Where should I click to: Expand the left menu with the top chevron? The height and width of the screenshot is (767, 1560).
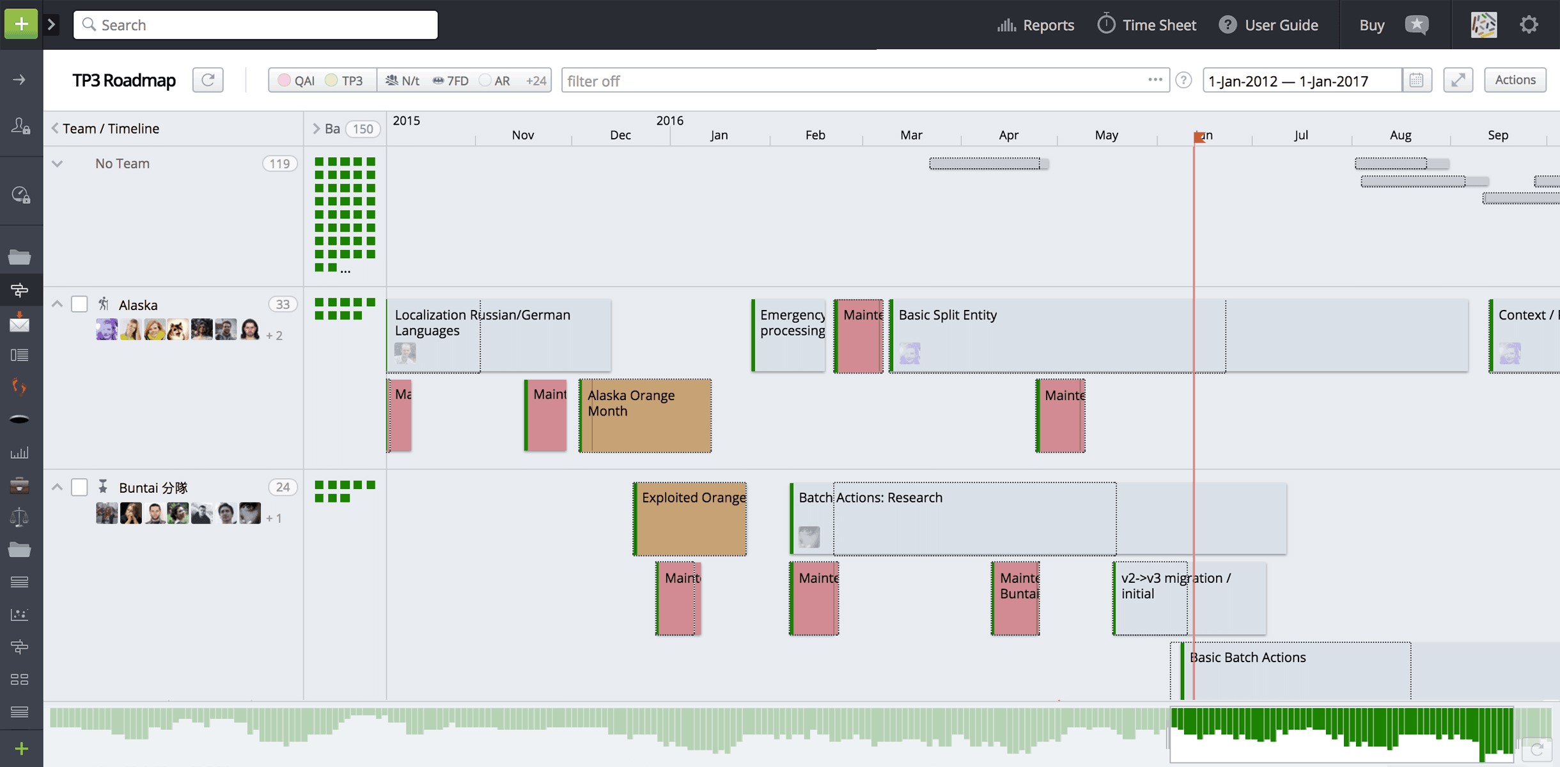tap(51, 24)
